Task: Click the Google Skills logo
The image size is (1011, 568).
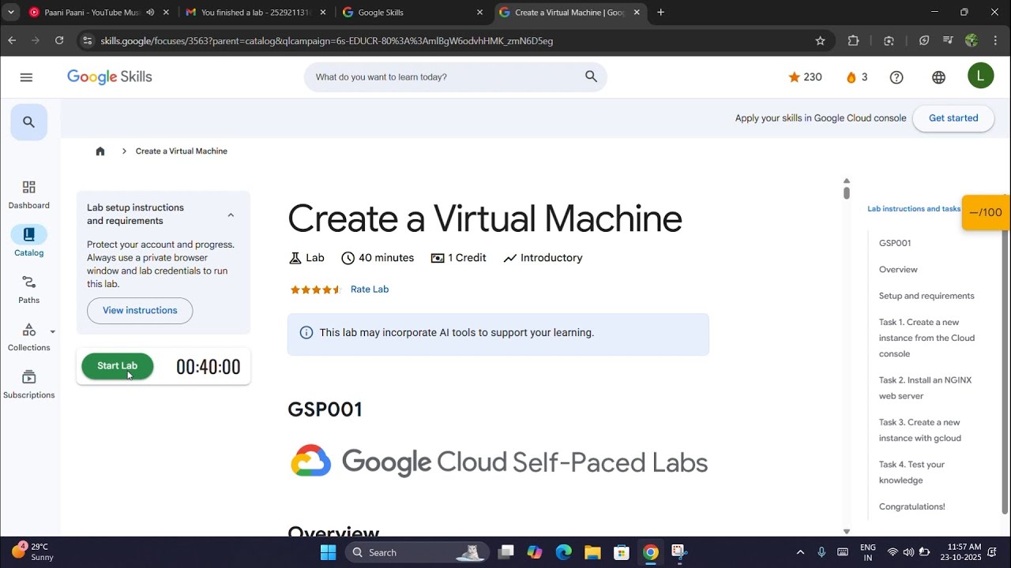Action: tap(110, 77)
